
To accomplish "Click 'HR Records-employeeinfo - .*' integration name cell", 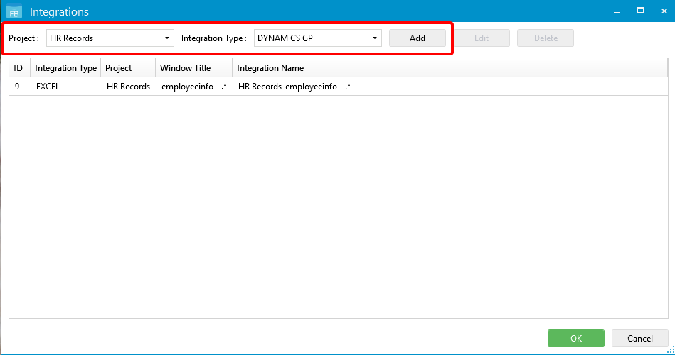I will [294, 87].
